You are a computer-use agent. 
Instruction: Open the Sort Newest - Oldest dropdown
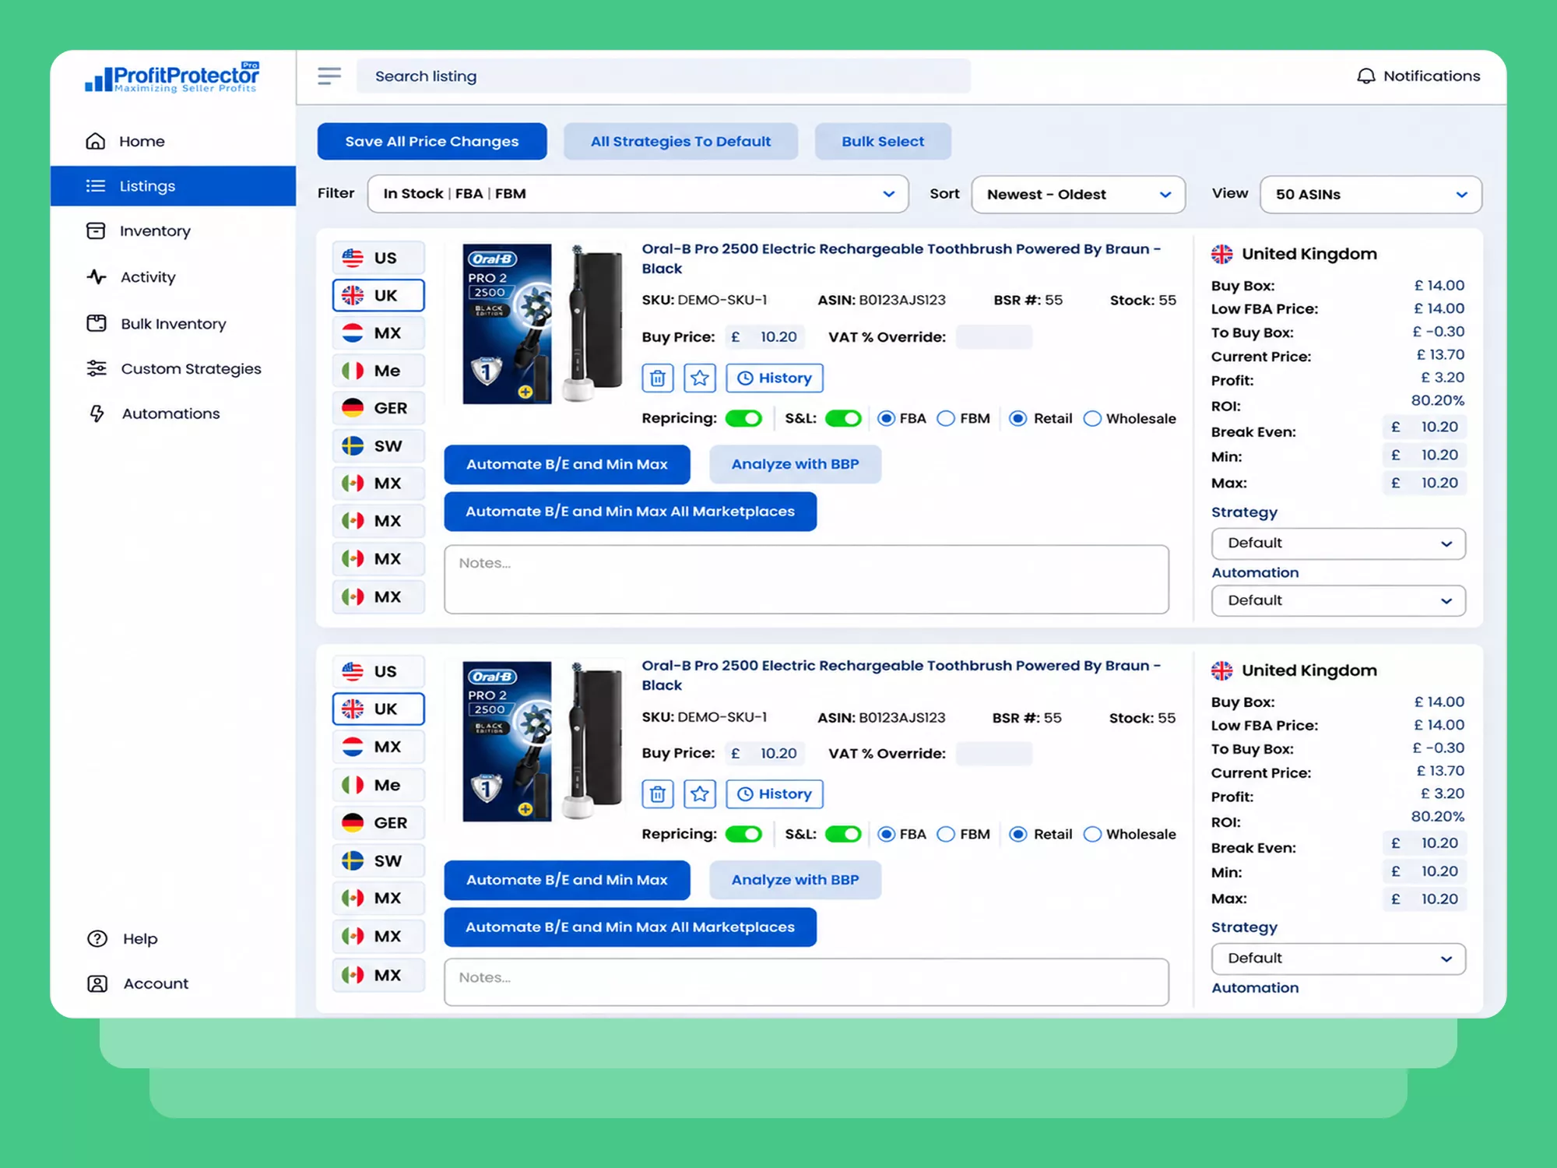click(x=1078, y=194)
